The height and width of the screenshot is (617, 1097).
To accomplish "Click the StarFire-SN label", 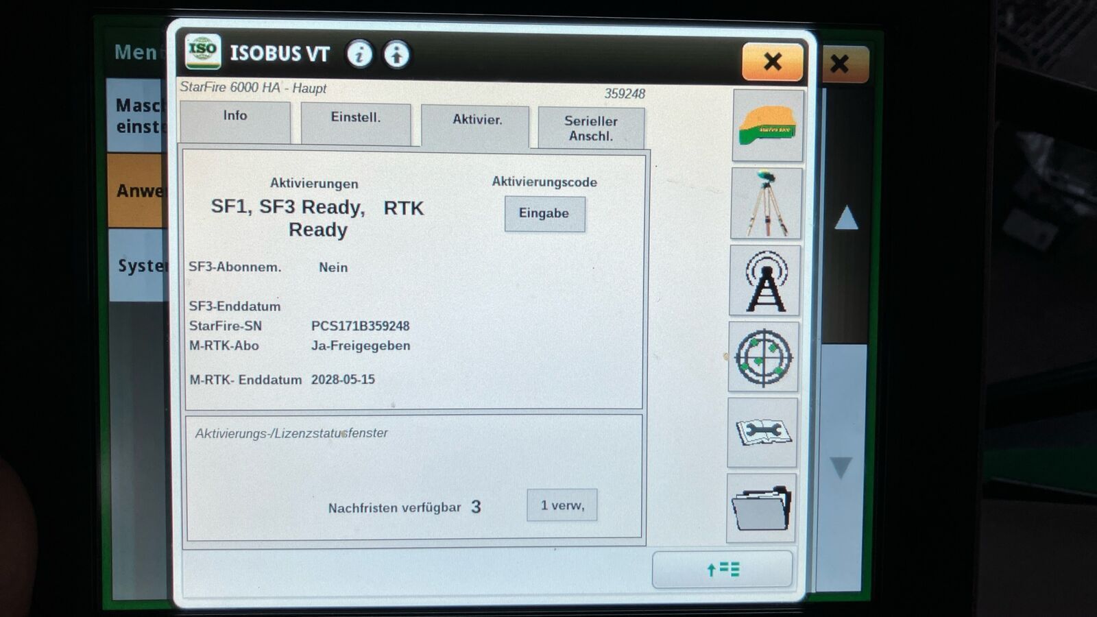I will 226,326.
